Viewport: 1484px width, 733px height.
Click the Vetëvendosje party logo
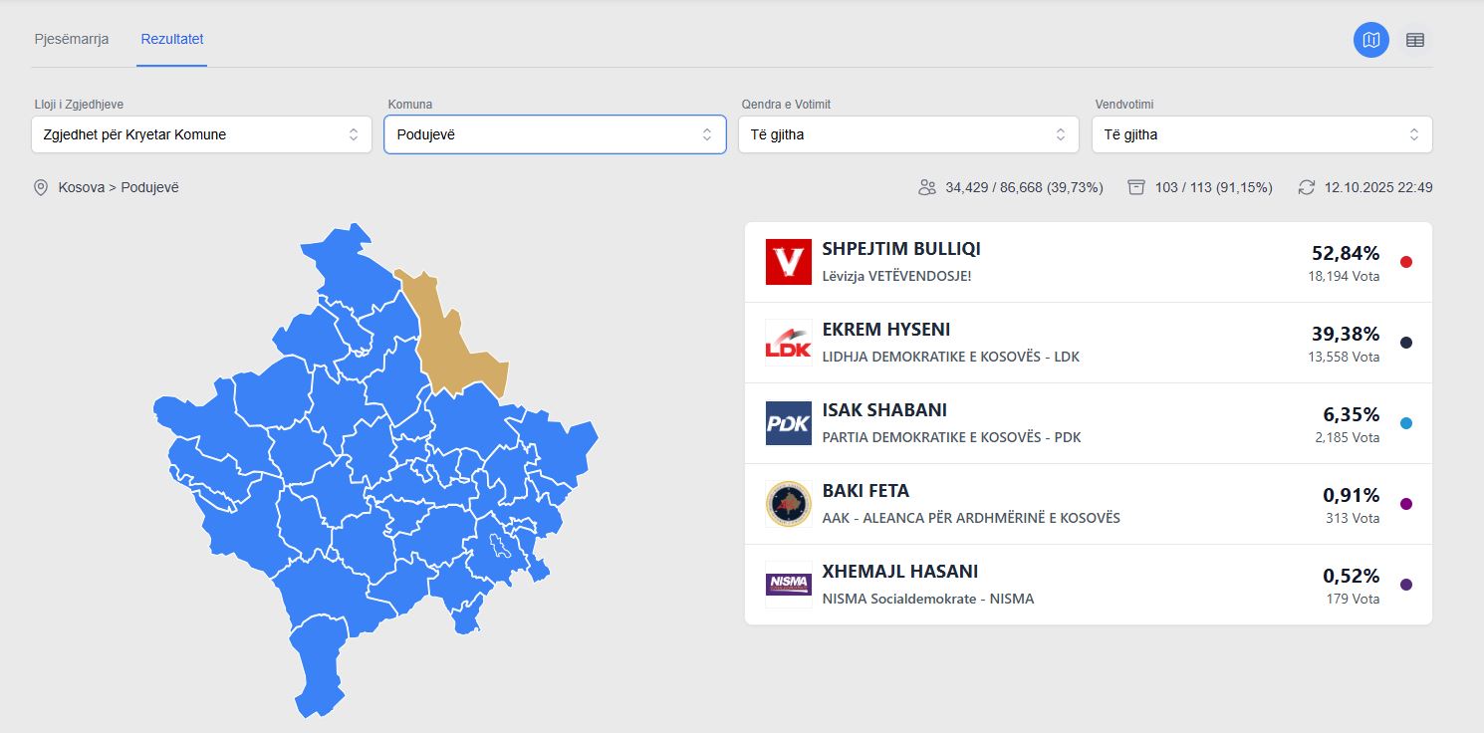click(788, 262)
